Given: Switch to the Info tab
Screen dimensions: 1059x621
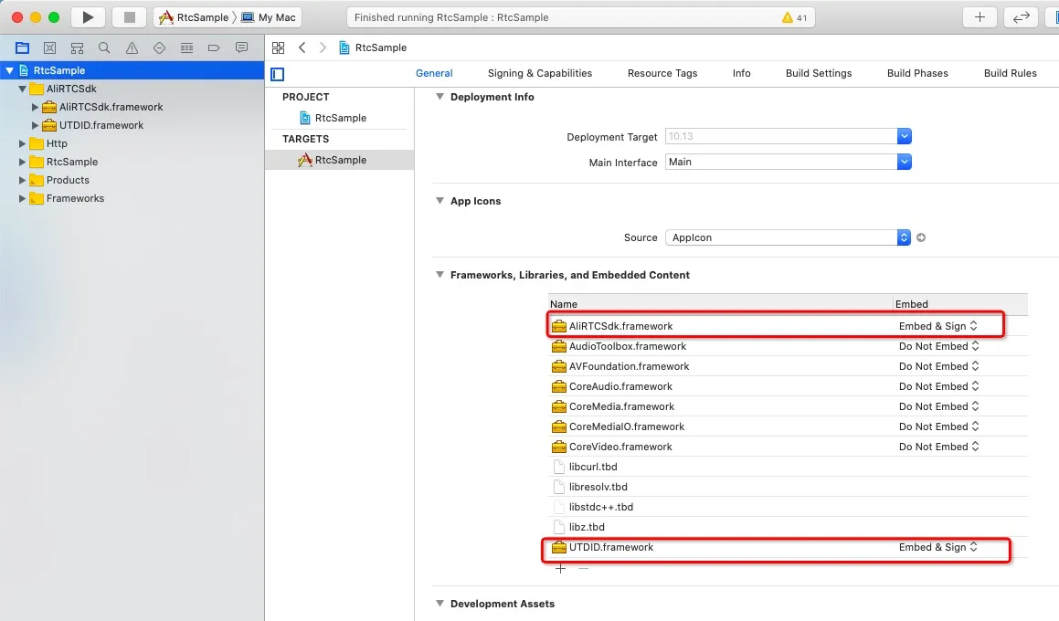Looking at the screenshot, I should [742, 74].
